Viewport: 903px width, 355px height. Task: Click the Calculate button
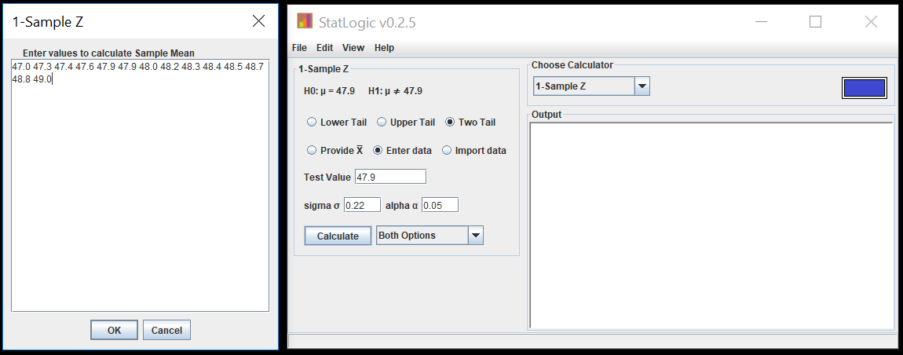click(338, 236)
